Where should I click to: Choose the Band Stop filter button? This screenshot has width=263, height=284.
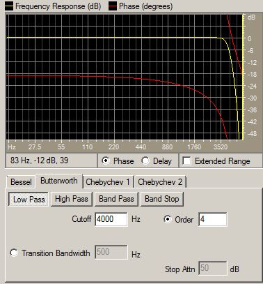pos(162,199)
